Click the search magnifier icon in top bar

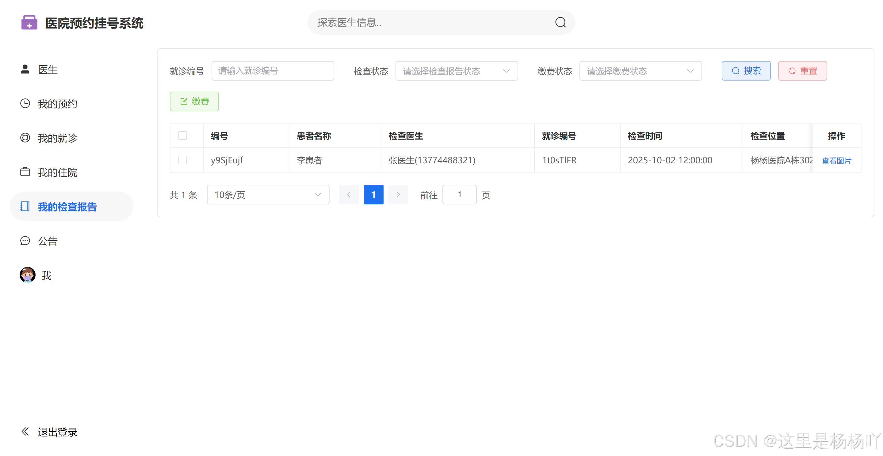(x=560, y=23)
